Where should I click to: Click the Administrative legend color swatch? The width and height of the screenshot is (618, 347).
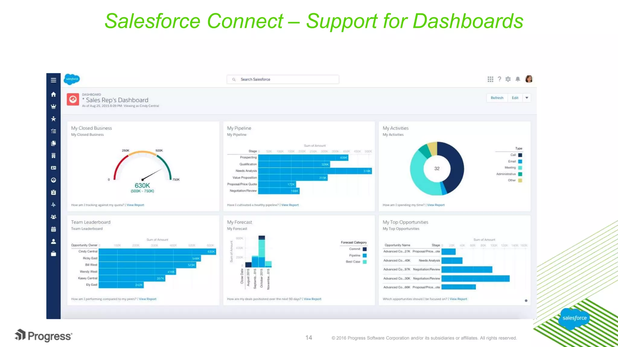click(x=520, y=174)
